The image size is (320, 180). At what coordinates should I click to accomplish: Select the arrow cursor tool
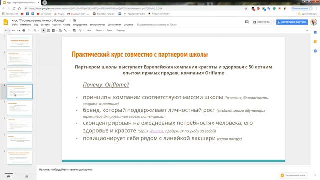[x=43, y=30]
